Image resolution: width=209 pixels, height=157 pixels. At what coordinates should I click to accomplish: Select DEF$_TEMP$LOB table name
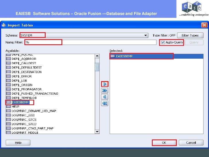24,98
